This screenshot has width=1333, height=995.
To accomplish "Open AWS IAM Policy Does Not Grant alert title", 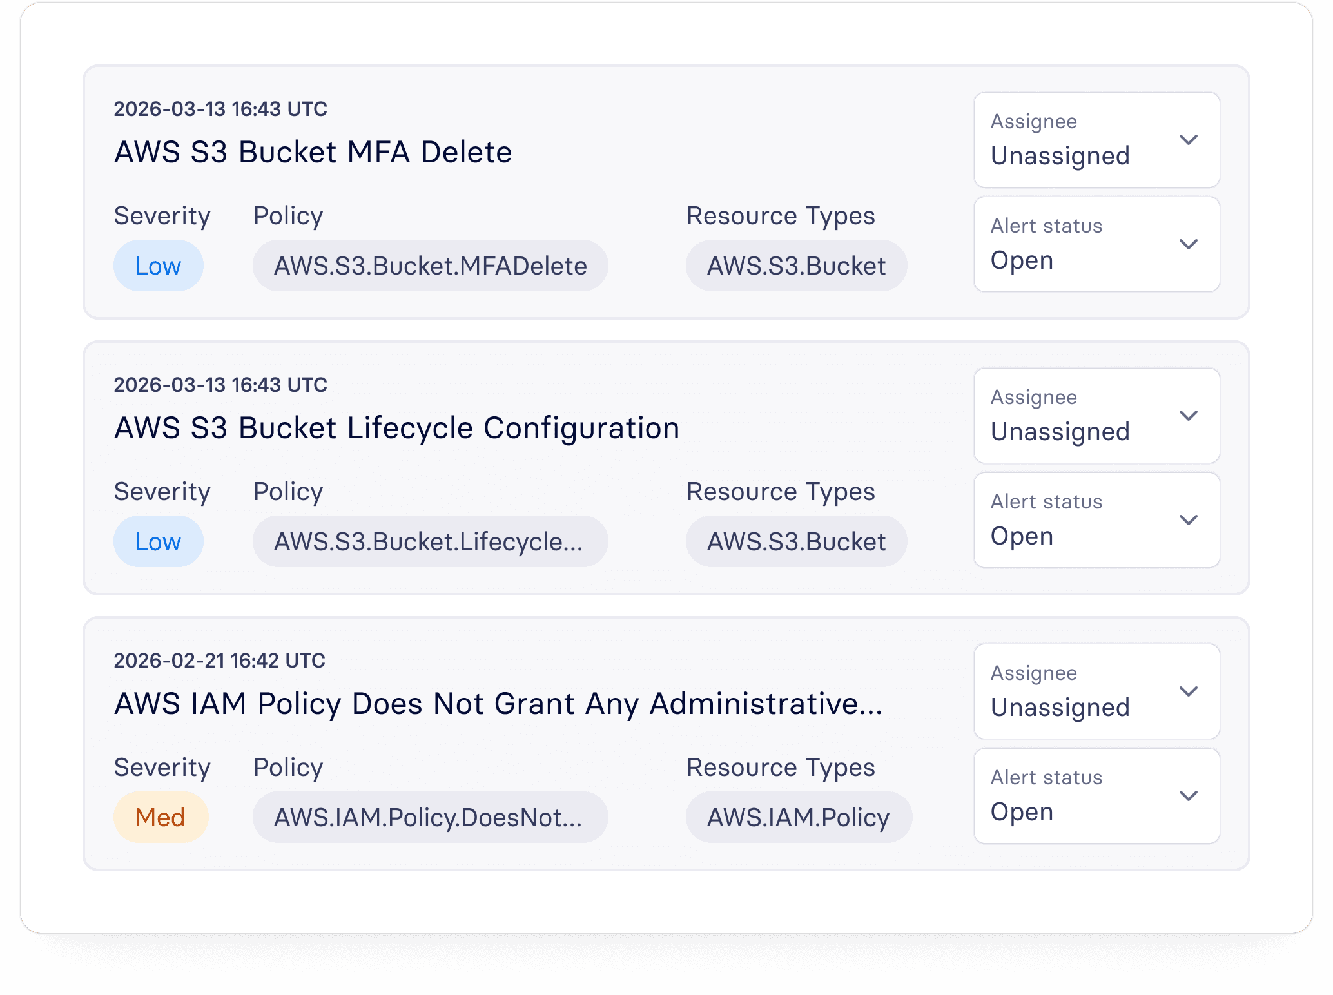I will 498,704.
